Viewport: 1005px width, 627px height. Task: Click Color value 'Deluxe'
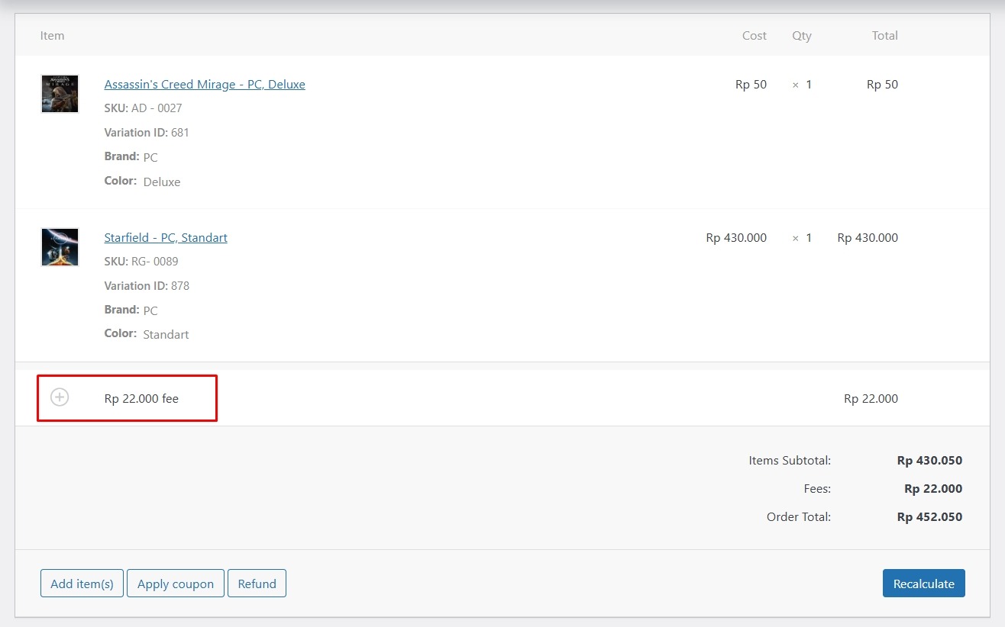[162, 182]
